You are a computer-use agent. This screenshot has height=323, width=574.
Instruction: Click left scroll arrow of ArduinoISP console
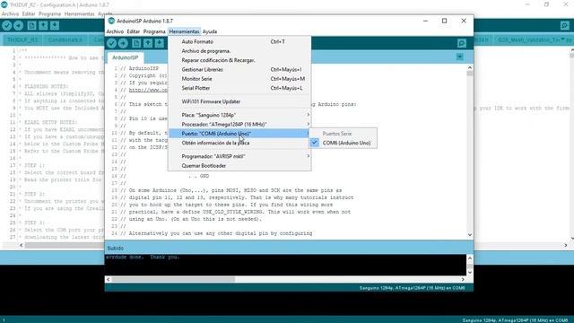tap(108, 279)
